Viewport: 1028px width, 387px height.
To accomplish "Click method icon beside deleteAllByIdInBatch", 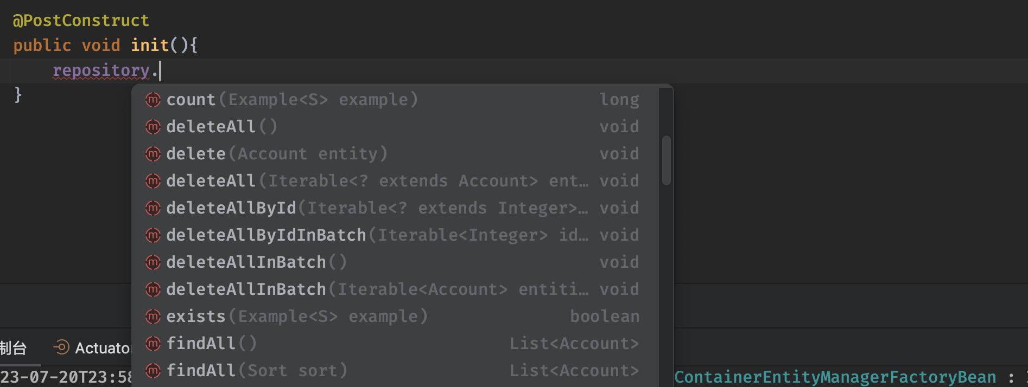I will [x=153, y=235].
